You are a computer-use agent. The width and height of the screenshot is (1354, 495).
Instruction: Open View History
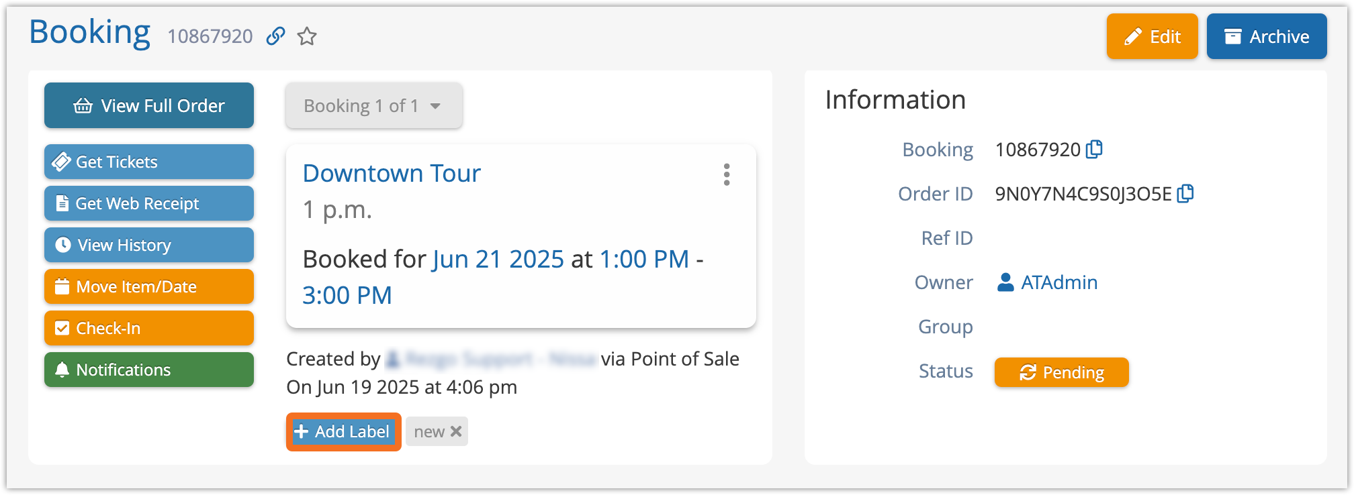[x=149, y=245]
